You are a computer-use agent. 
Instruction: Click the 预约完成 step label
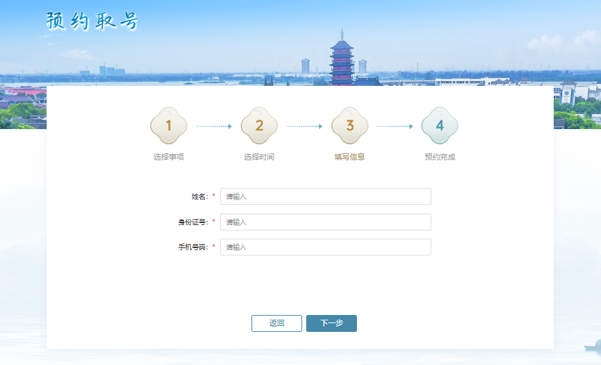439,157
